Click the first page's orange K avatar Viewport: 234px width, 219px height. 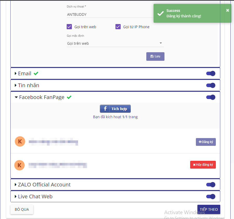point(20,141)
